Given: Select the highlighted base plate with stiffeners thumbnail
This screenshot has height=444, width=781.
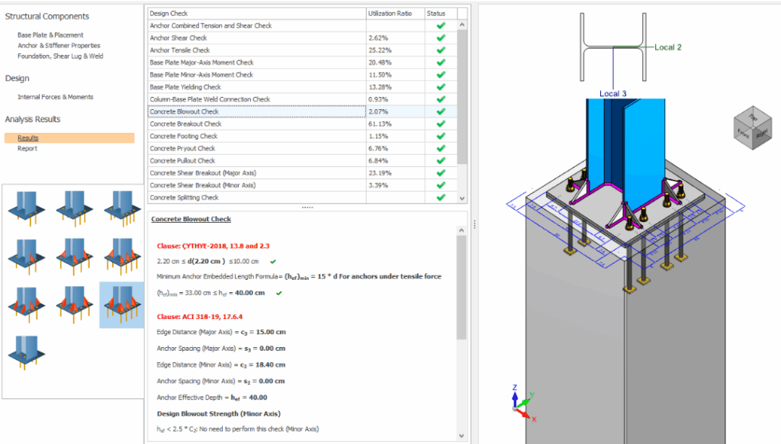Looking at the screenshot, I should coord(121,303).
